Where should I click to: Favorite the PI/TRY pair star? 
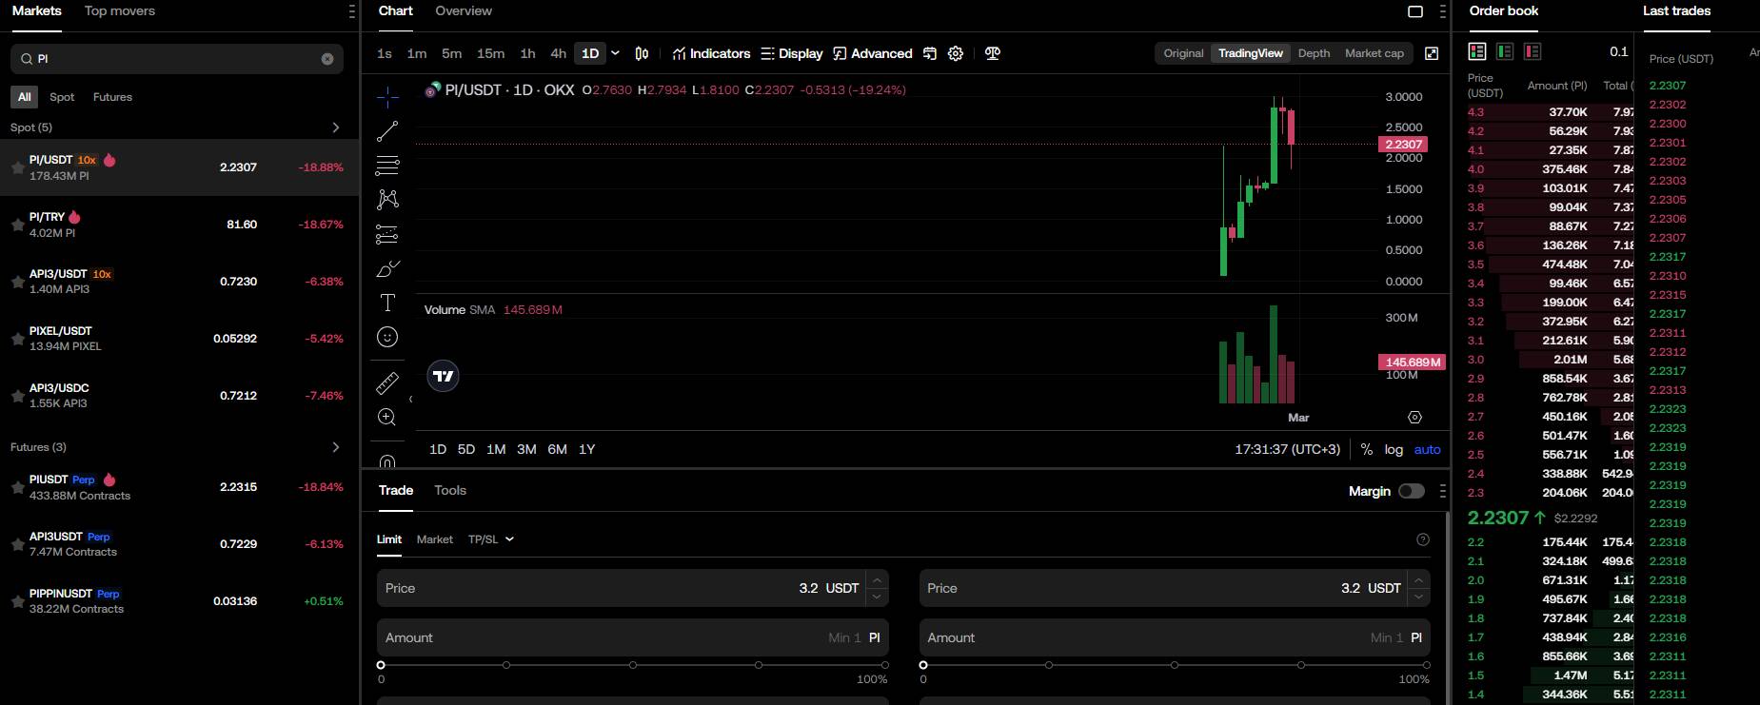[x=17, y=225]
